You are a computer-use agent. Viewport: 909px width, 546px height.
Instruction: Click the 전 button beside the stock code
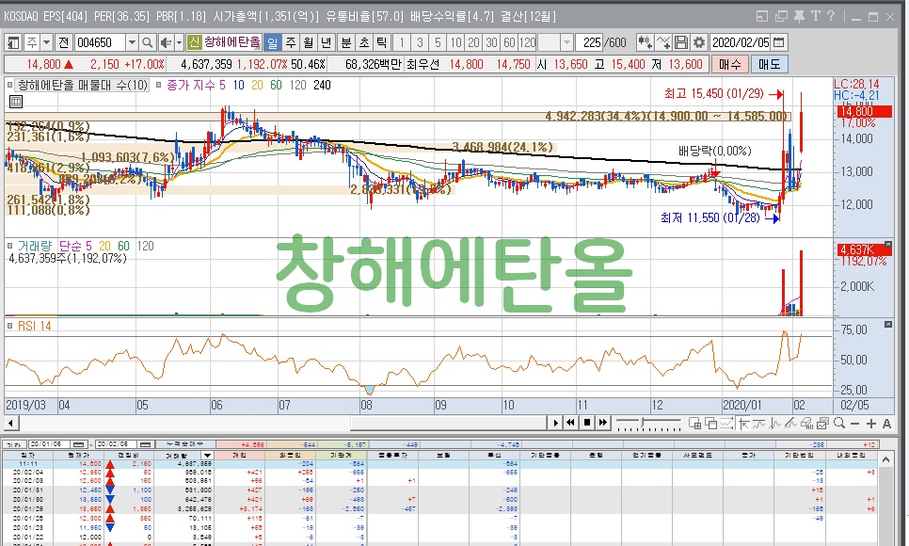click(x=64, y=42)
